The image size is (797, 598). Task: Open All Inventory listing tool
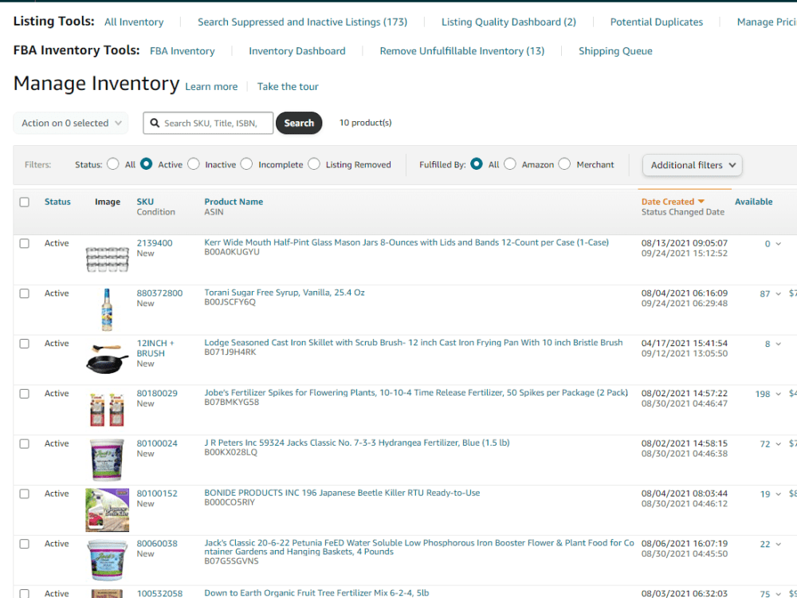tap(134, 22)
